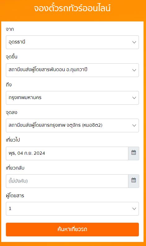Click the return date field (ไม่บังคับ)
146x246 pixels.
[67, 181]
